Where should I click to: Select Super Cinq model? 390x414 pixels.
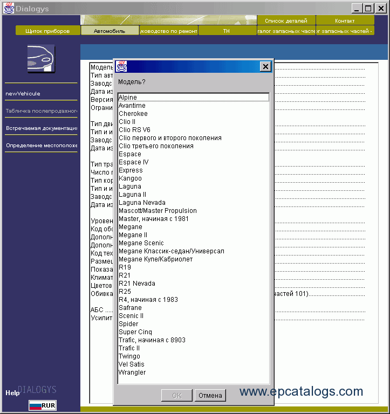(194, 332)
